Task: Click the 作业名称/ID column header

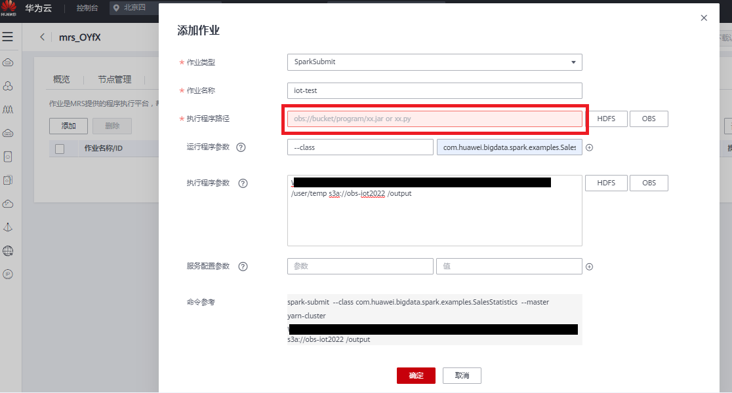Action: (103, 148)
